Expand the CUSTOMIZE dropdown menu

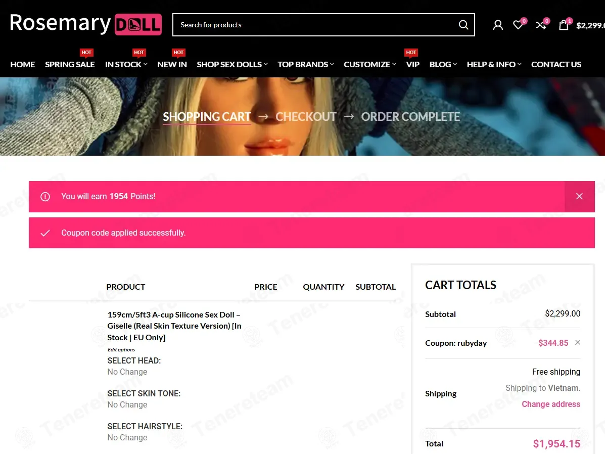click(370, 65)
